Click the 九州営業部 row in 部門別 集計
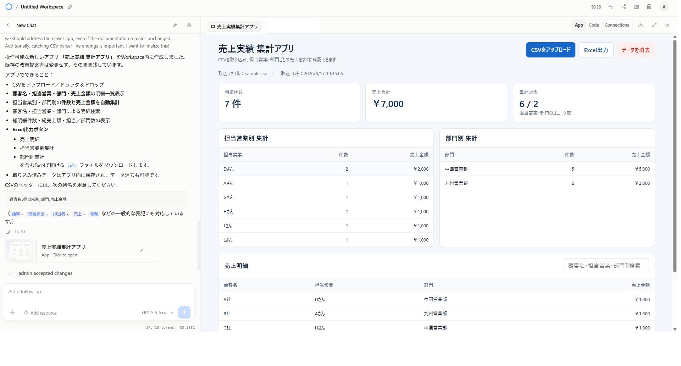The image size is (681, 366). pos(547,183)
